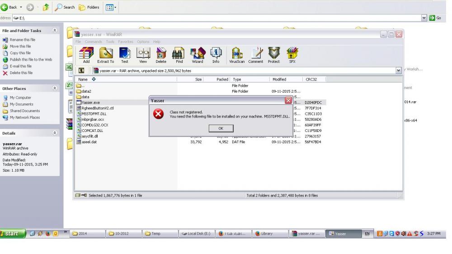Close the Yasser error dialog
452x254 pixels.
pos(288,100)
